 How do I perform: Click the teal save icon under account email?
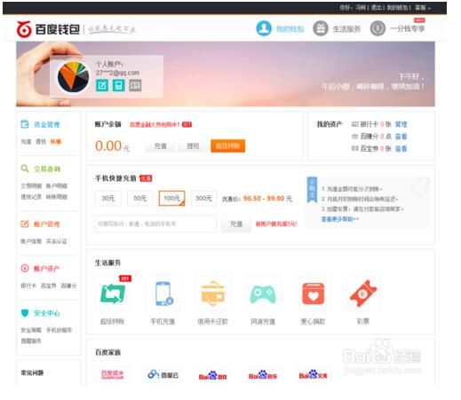(118, 85)
